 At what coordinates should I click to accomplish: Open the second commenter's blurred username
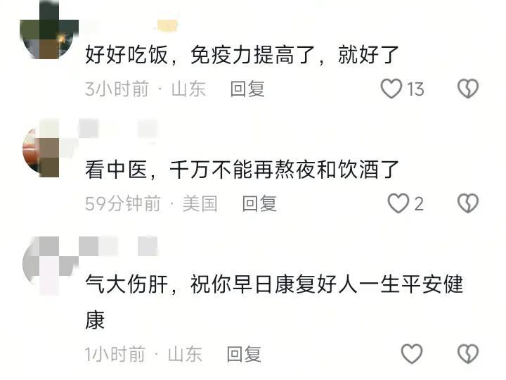point(118,129)
